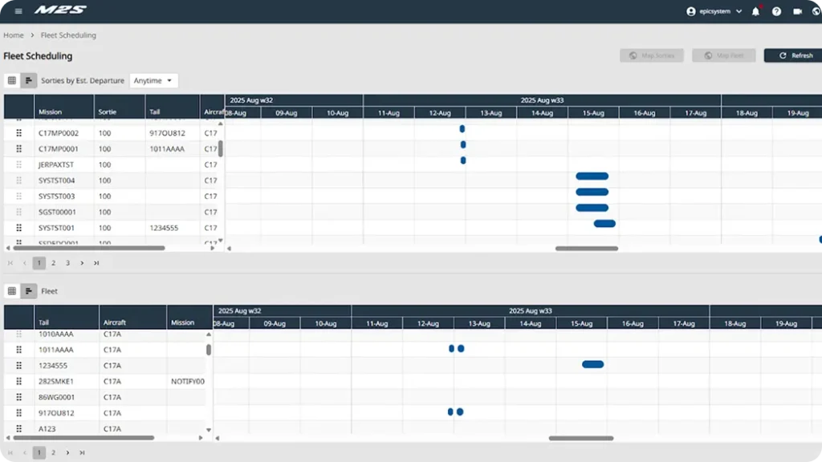This screenshot has width=822, height=462.
Task: Select the row drag handle for SYSTST004
Action: pyautogui.click(x=18, y=180)
